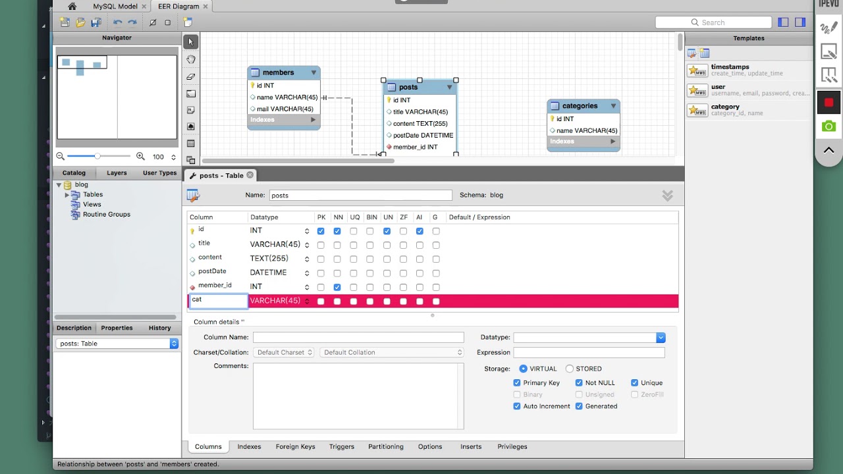Close the posts - Table editor tab
The image size is (843, 474).
(250, 175)
